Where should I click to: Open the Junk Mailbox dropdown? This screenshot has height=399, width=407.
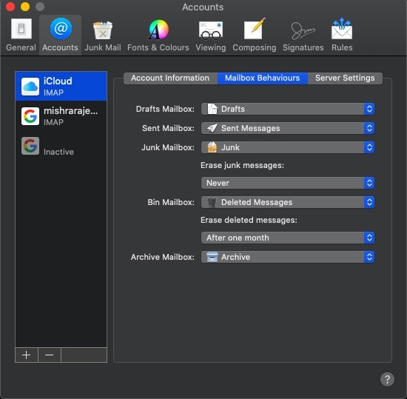coord(288,147)
